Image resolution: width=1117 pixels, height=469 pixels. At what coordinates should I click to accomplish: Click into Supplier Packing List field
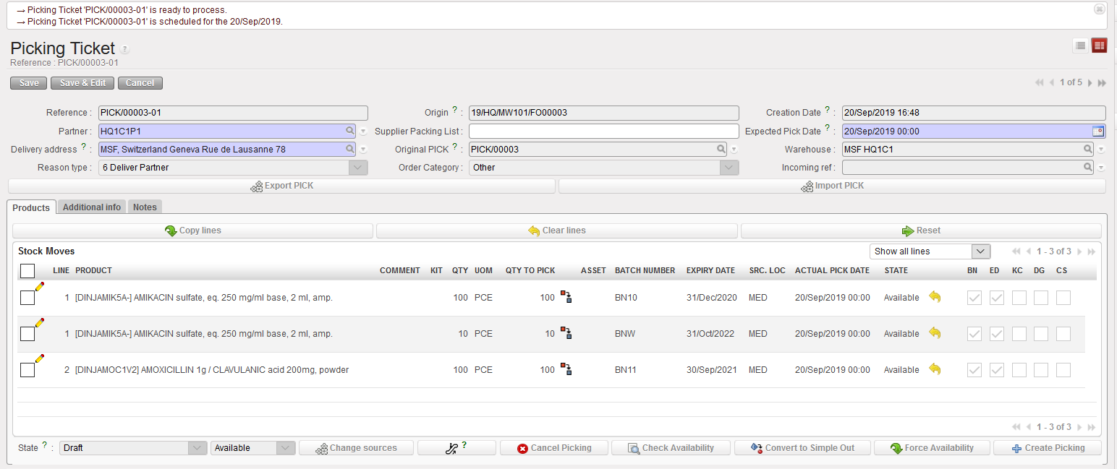click(x=603, y=132)
